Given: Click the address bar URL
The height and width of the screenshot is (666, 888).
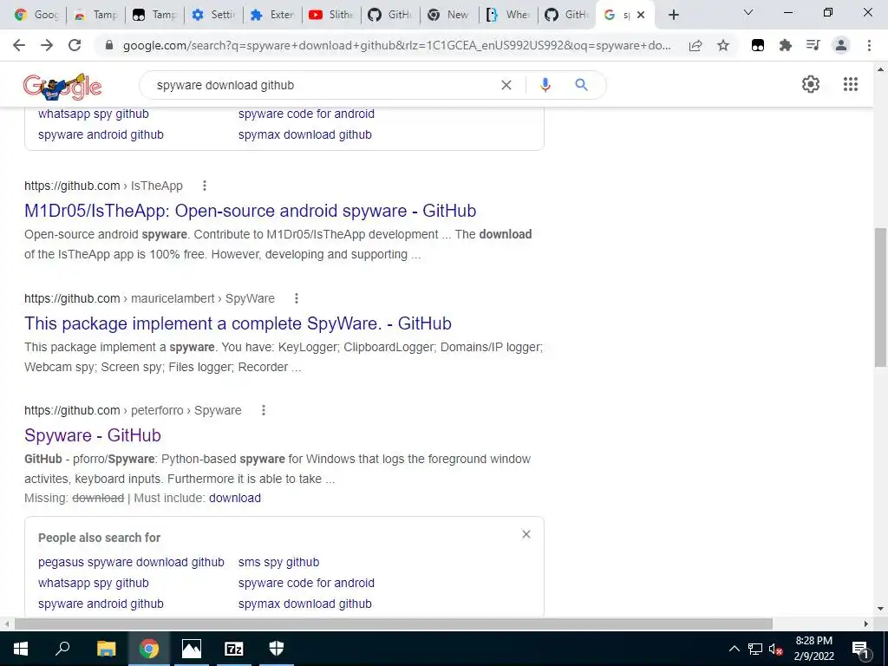Looking at the screenshot, I should point(396,45).
